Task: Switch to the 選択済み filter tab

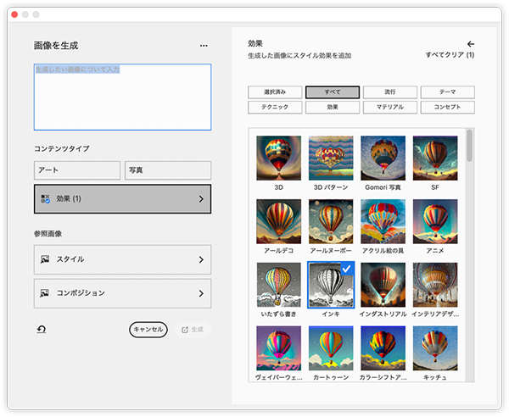Action: click(276, 92)
